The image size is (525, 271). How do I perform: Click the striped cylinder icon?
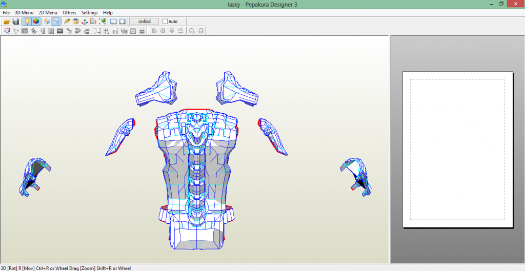76,22
